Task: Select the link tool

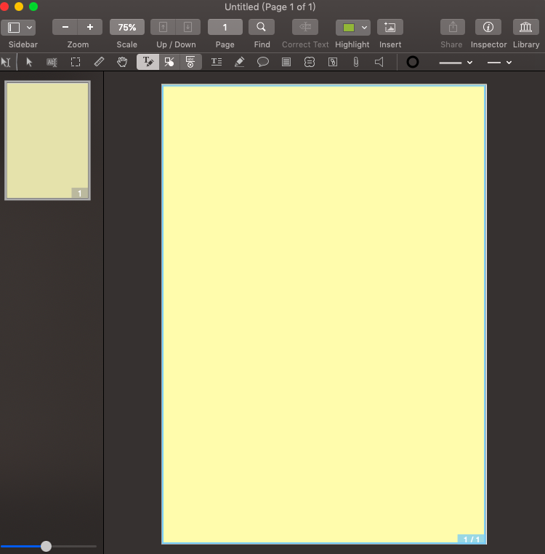Action: [x=333, y=62]
